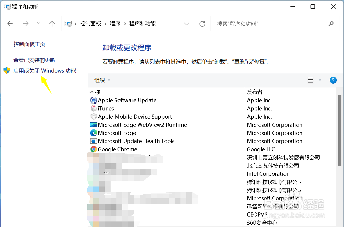Click publisher Intel Corporation
Image resolution: width=344 pixels, height=227 pixels.
(268, 174)
